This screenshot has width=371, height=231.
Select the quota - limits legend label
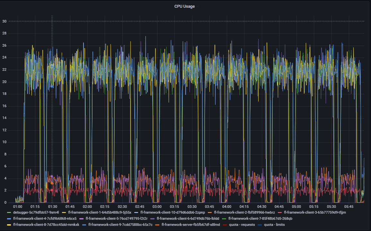[x=274, y=225]
